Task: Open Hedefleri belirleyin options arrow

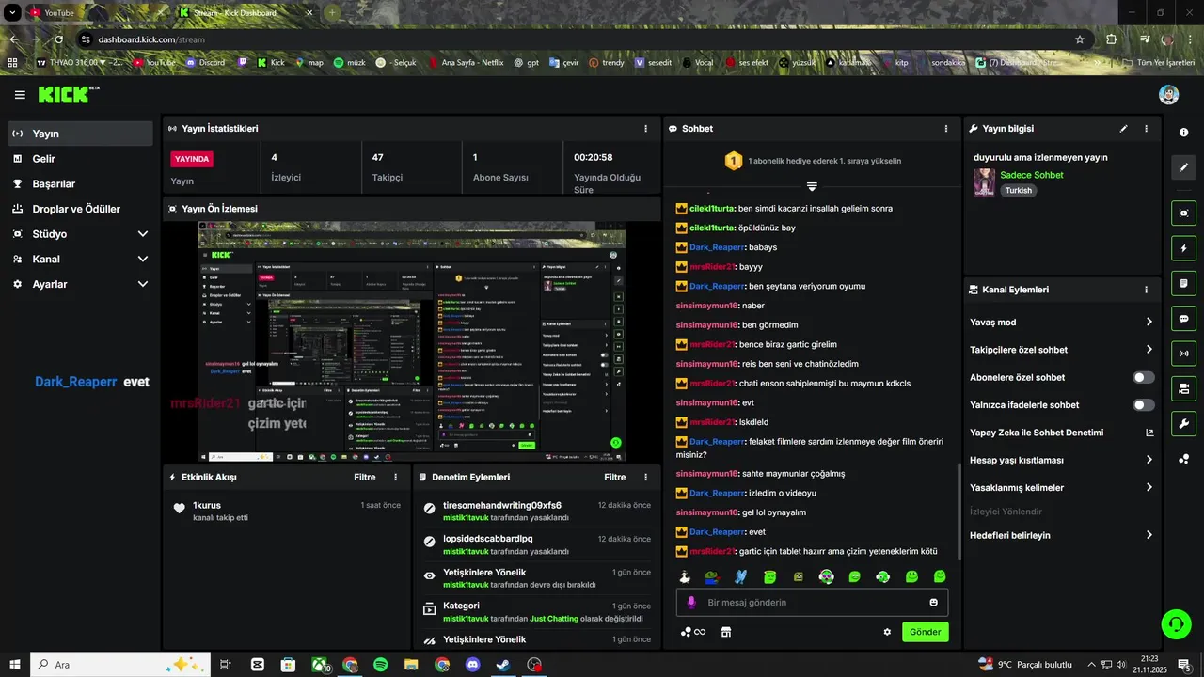Action: (x=1149, y=535)
